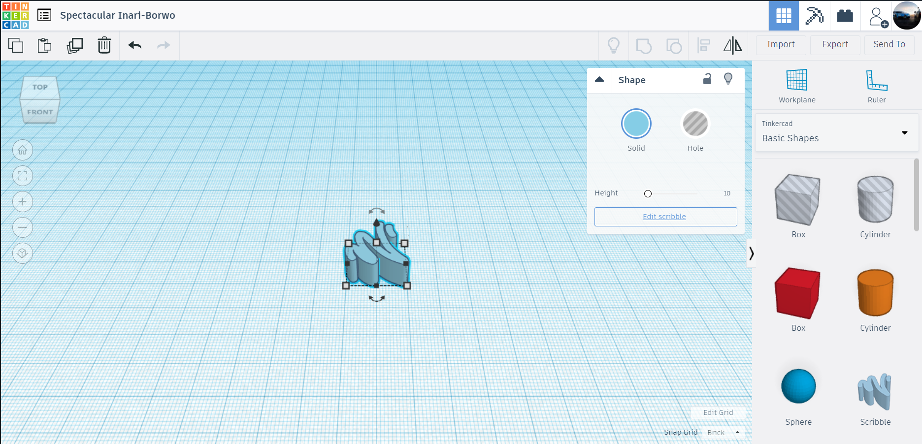Click the Home view button

click(x=23, y=150)
